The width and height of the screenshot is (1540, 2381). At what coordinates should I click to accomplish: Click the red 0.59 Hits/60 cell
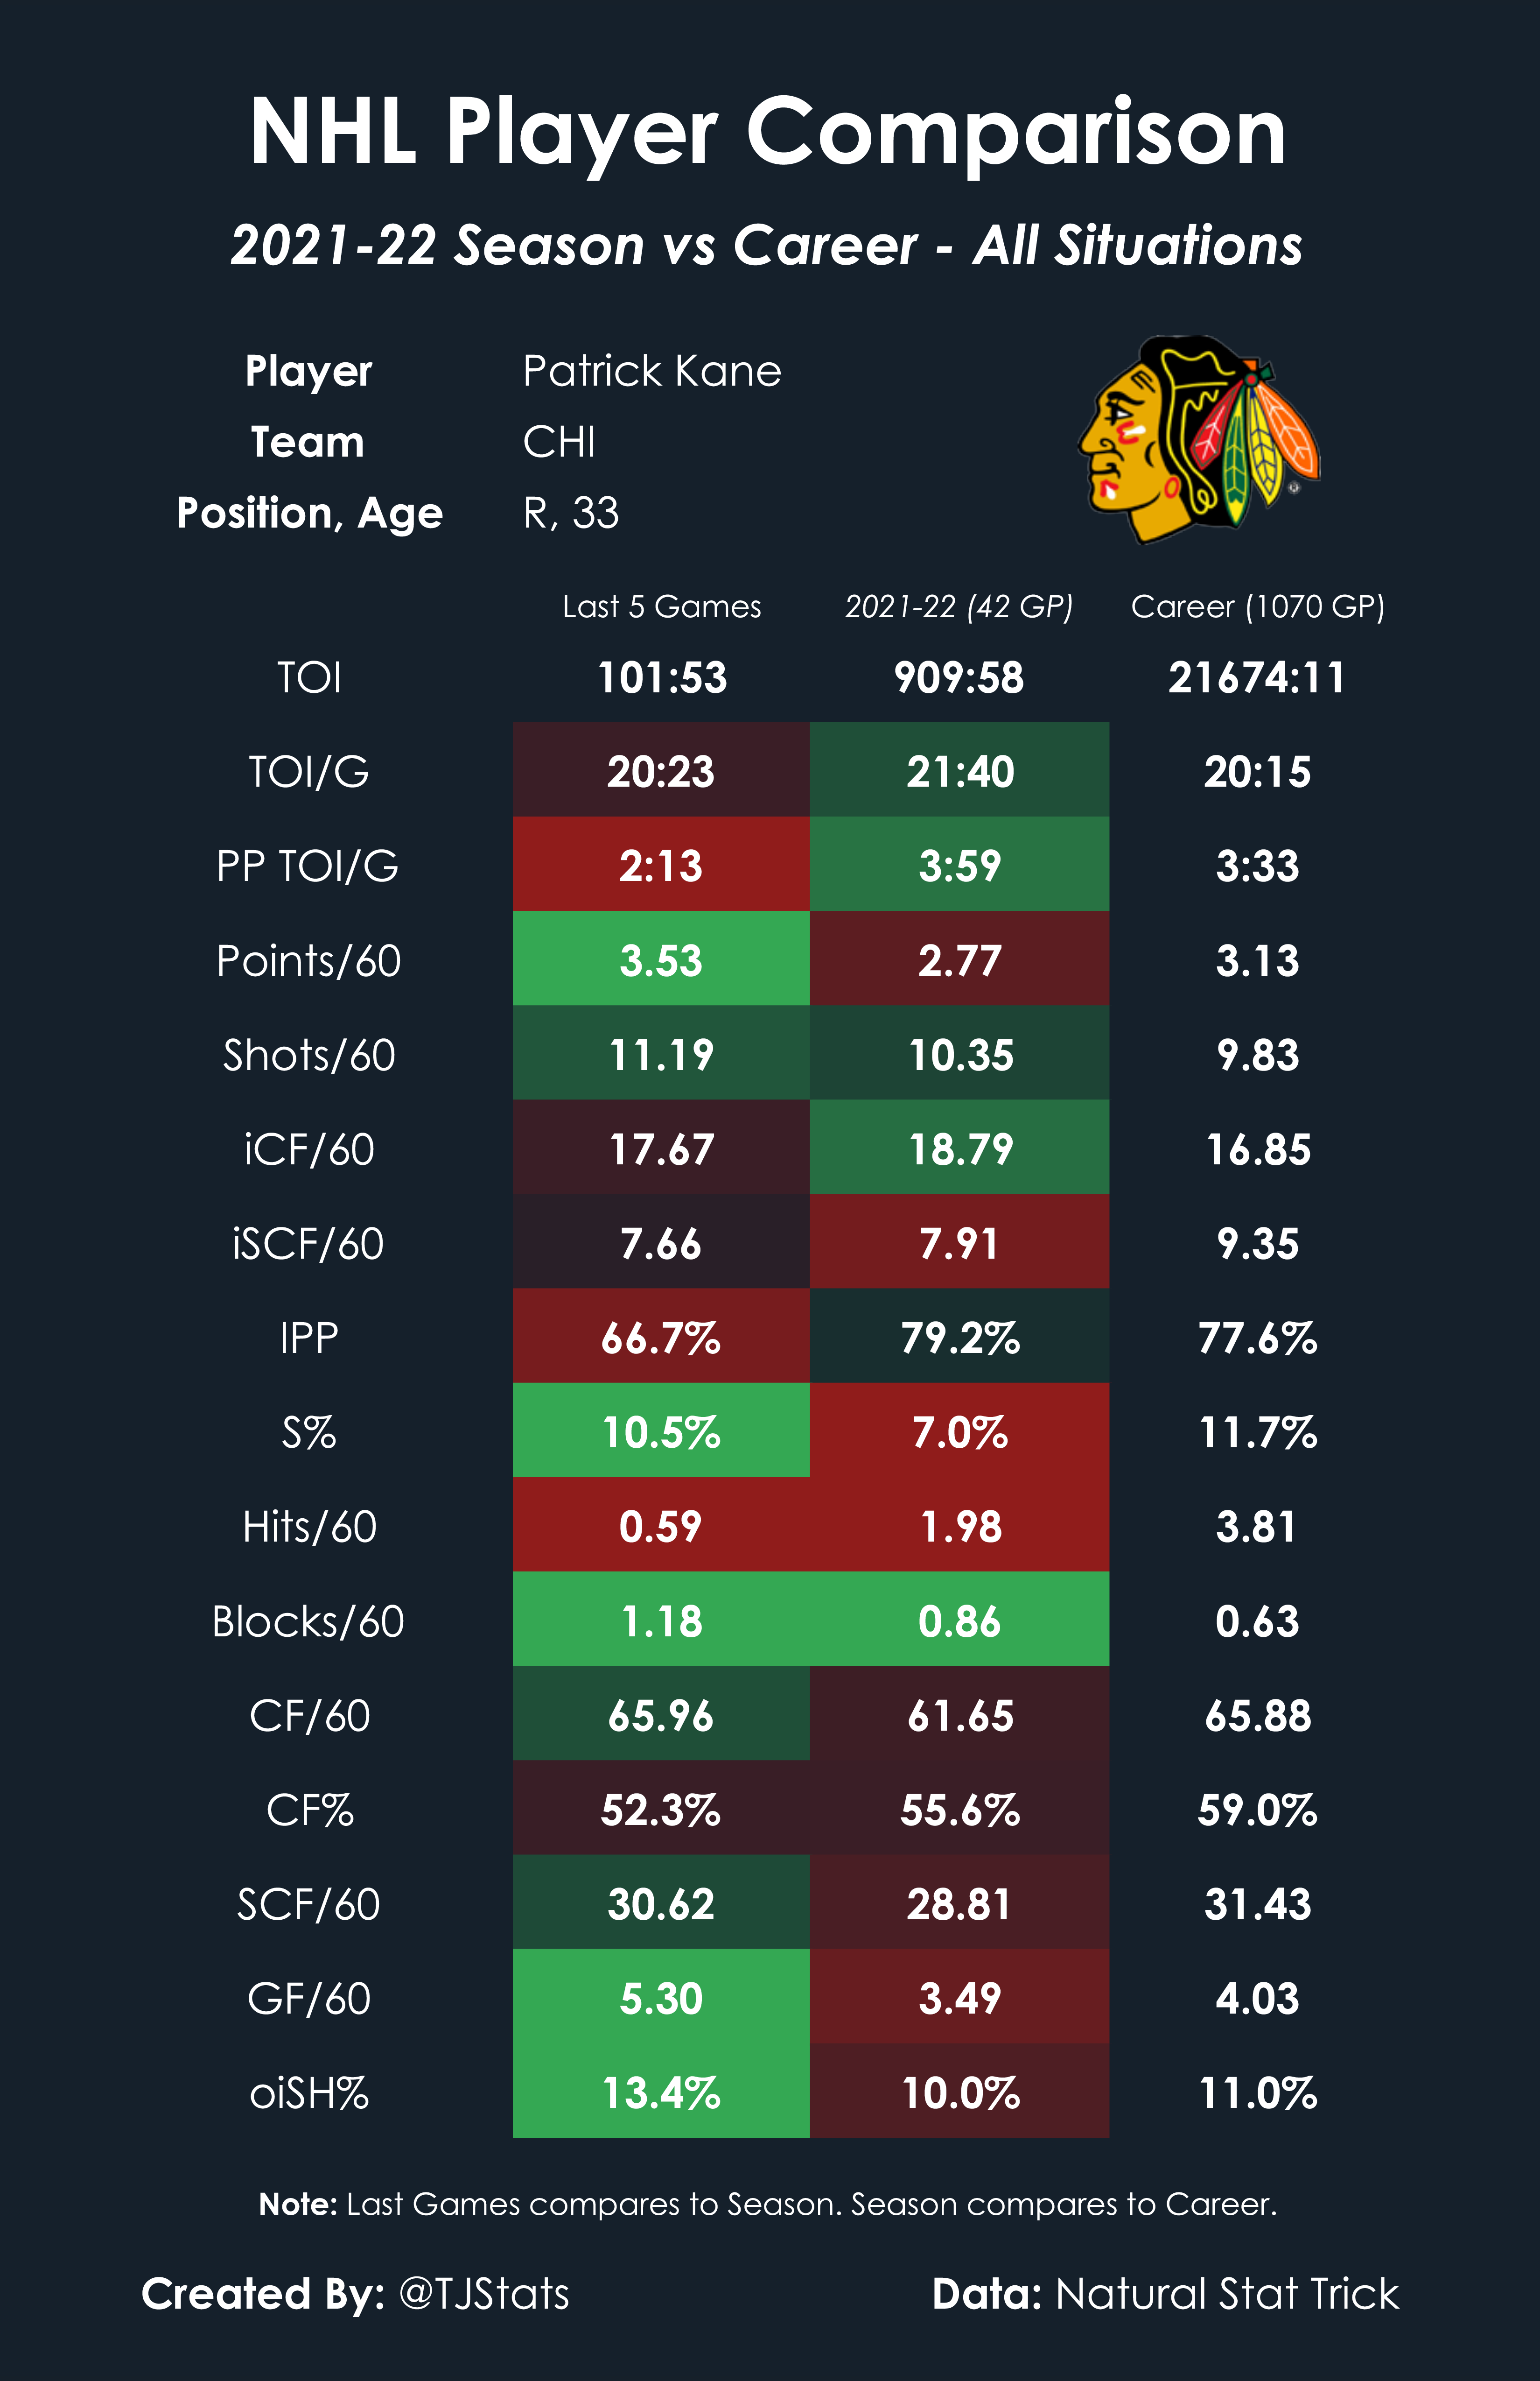pyautogui.click(x=661, y=1526)
